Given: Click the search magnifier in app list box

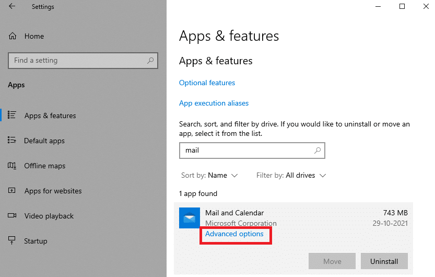Looking at the screenshot, I should (x=318, y=150).
